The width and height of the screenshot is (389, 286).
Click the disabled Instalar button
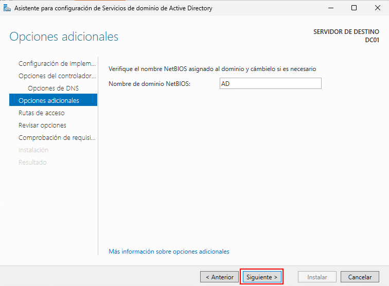pyautogui.click(x=317, y=277)
